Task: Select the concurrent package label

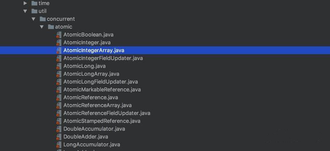Action: [x=61, y=19]
